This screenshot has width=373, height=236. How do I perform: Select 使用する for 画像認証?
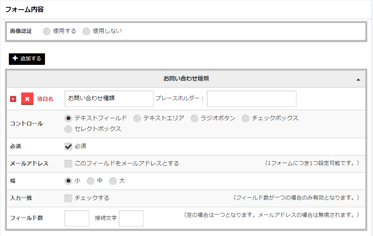47,31
